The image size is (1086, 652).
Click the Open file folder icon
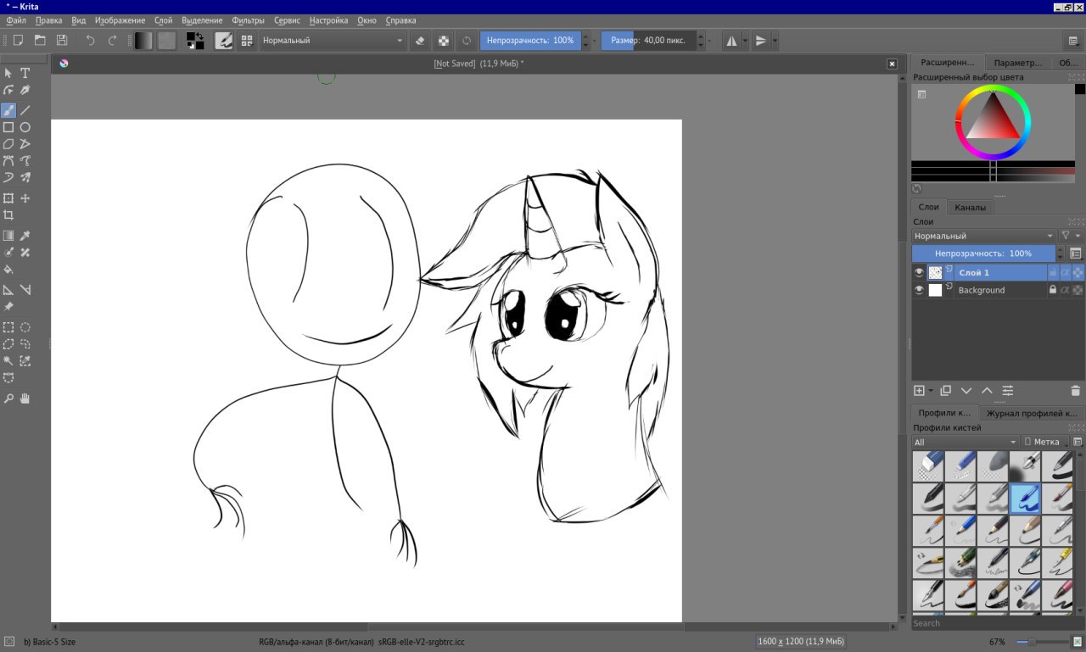pos(40,40)
